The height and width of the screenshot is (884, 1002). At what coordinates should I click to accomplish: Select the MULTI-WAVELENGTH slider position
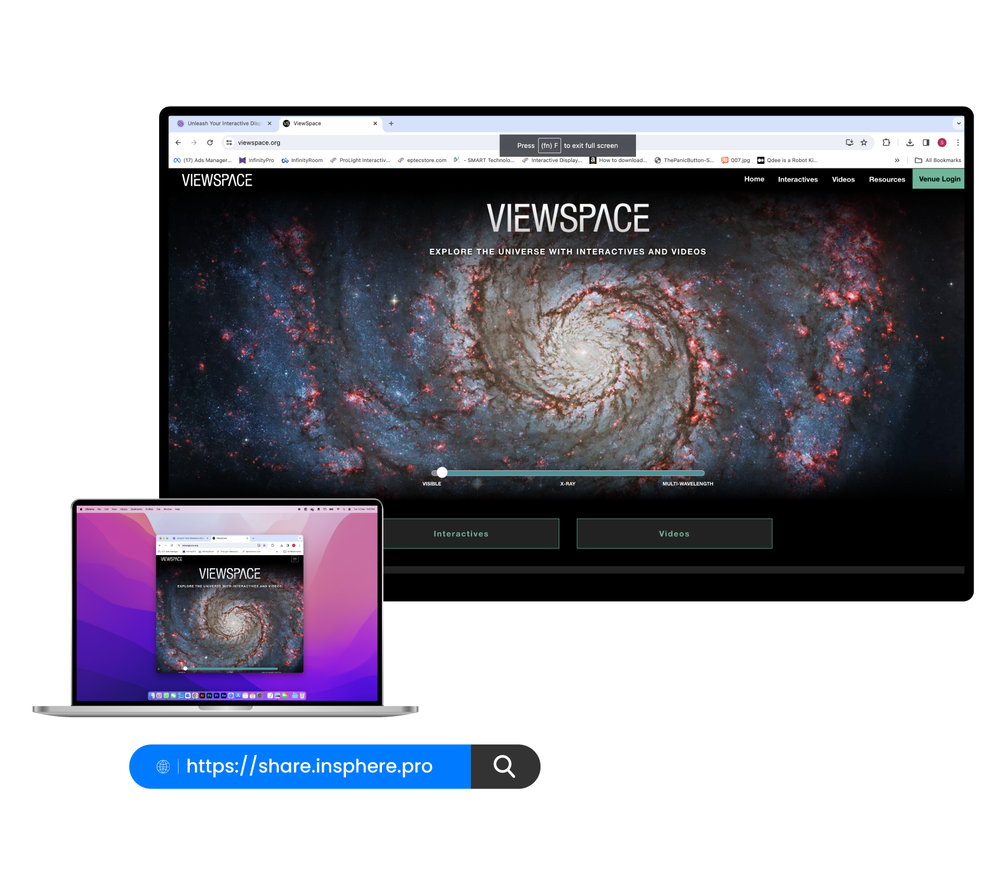click(x=687, y=484)
